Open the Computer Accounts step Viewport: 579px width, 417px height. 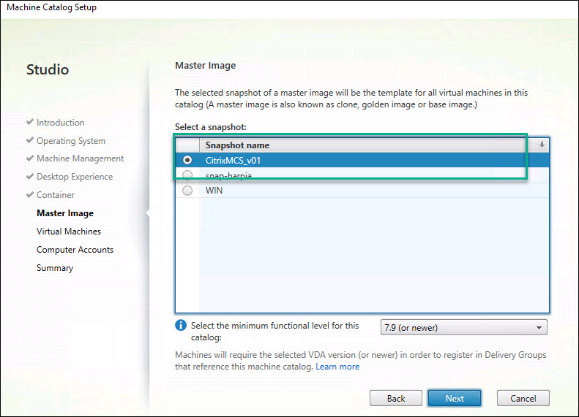75,250
